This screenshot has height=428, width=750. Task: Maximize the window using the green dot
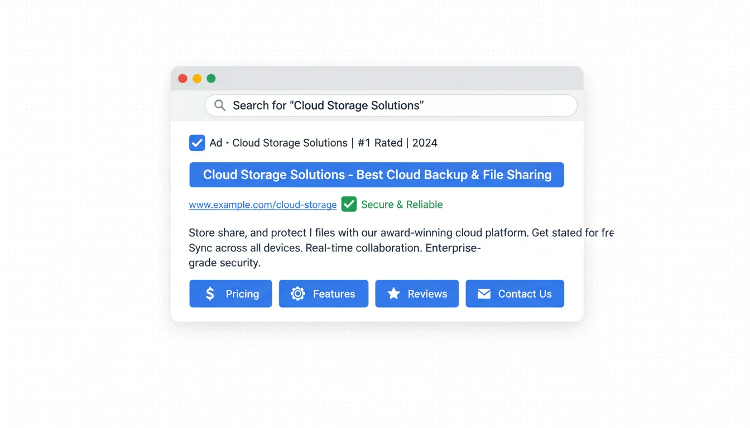click(x=211, y=79)
